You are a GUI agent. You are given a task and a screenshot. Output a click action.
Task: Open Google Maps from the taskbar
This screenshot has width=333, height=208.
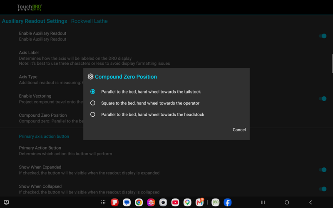coord(187,203)
